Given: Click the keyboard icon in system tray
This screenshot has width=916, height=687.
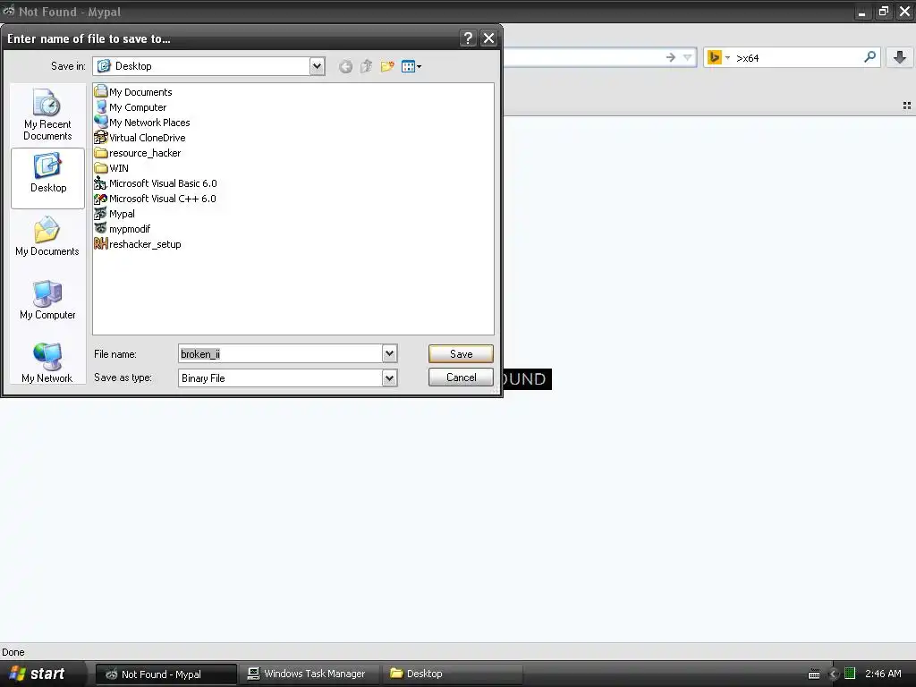Looking at the screenshot, I should point(814,674).
